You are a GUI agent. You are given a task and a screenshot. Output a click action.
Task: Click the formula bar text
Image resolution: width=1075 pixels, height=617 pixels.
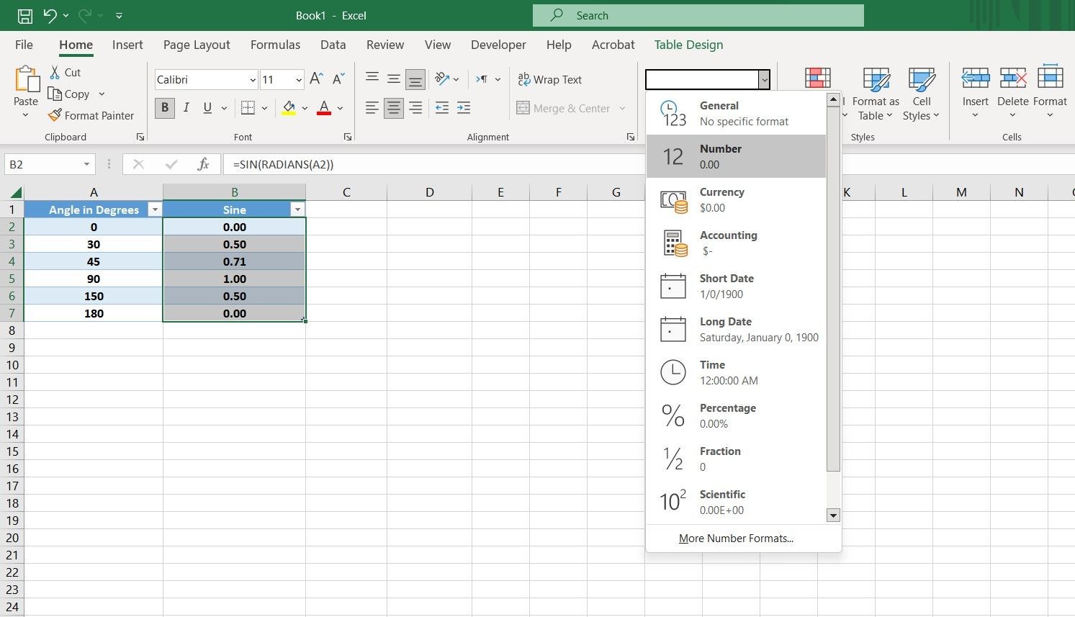point(283,164)
